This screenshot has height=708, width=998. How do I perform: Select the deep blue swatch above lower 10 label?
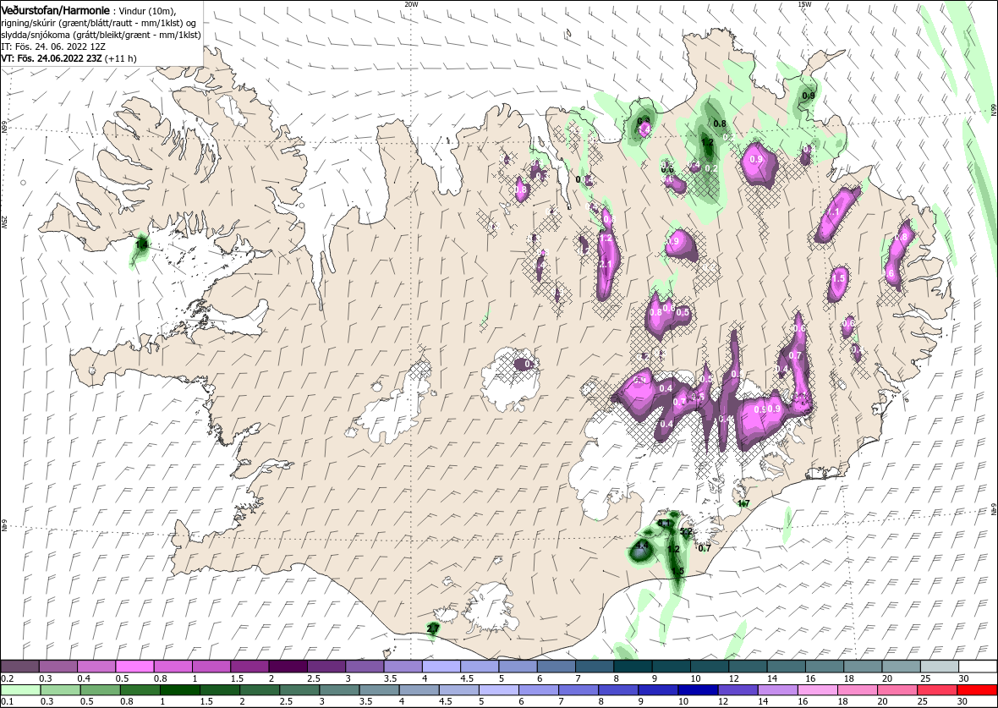point(699,691)
